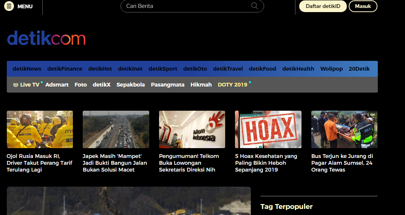Image resolution: width=405 pixels, height=215 pixels.
Task: Open the detikHealth section
Action: pos(298,69)
